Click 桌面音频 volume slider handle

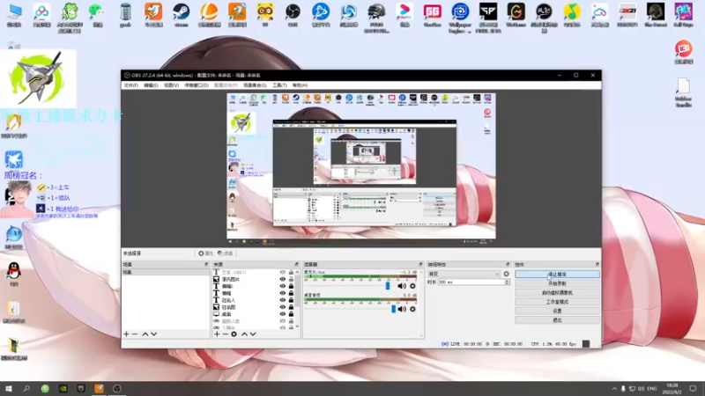(x=393, y=309)
